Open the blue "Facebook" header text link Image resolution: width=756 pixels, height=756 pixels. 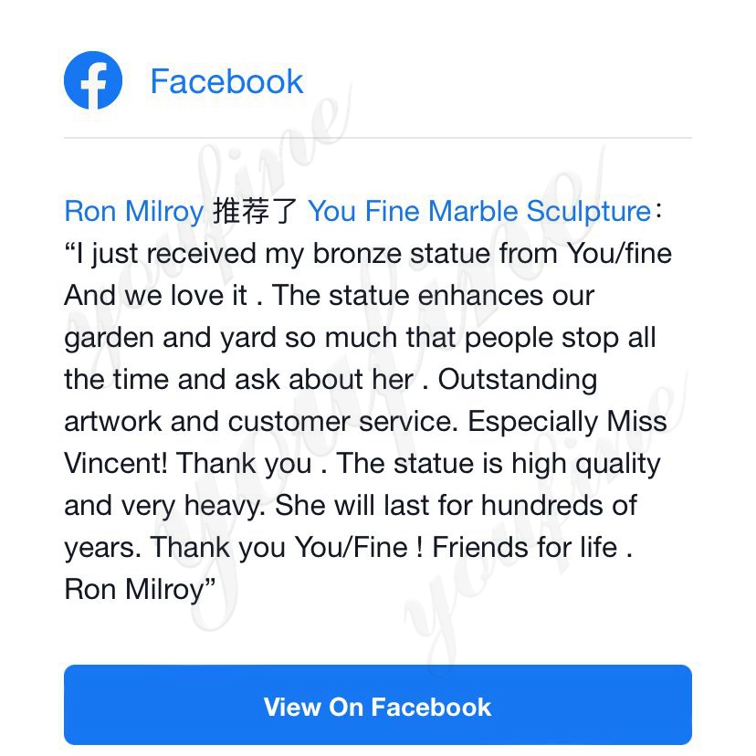226,81
